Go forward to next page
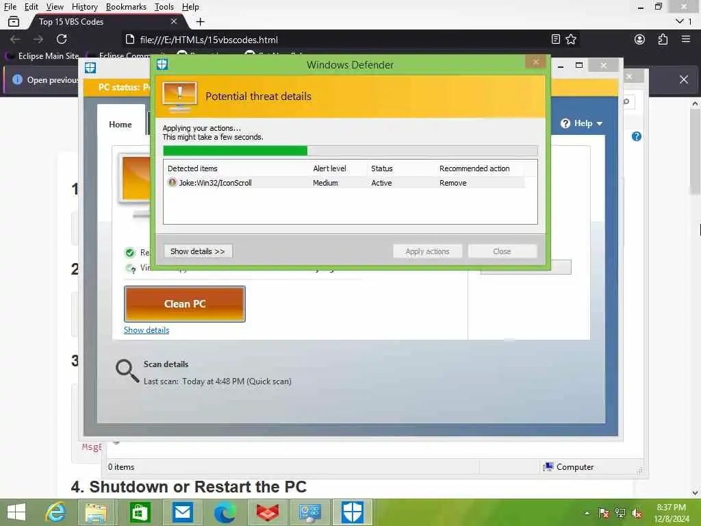Screen dimensions: 701x526 click(38, 39)
